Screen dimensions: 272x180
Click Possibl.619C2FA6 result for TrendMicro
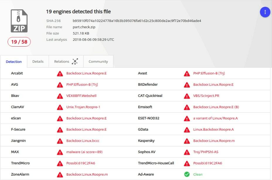pos(81,163)
